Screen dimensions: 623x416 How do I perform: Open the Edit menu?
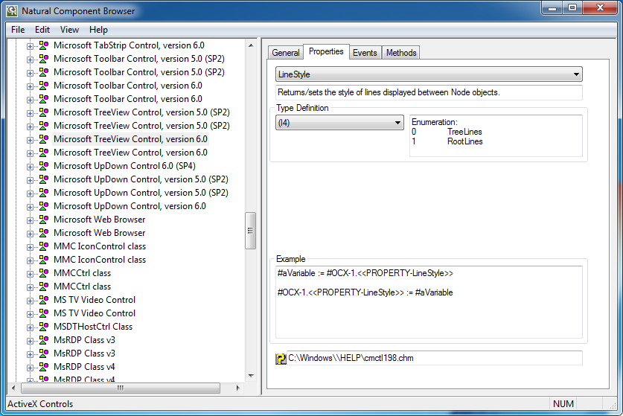click(42, 30)
